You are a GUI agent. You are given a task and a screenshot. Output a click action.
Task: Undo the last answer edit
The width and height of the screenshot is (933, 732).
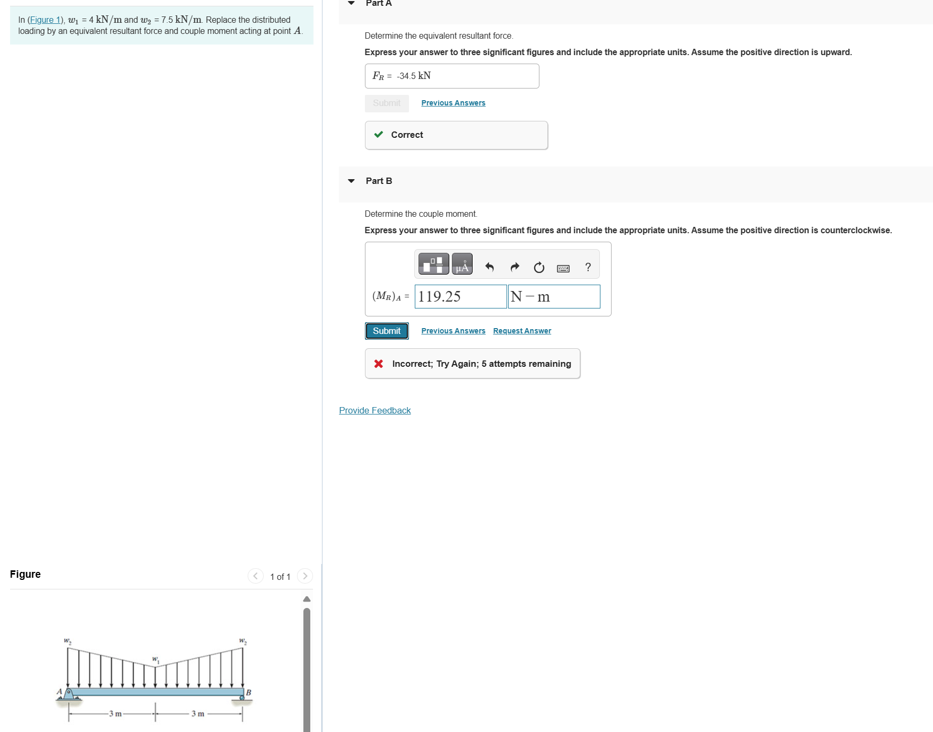(490, 267)
